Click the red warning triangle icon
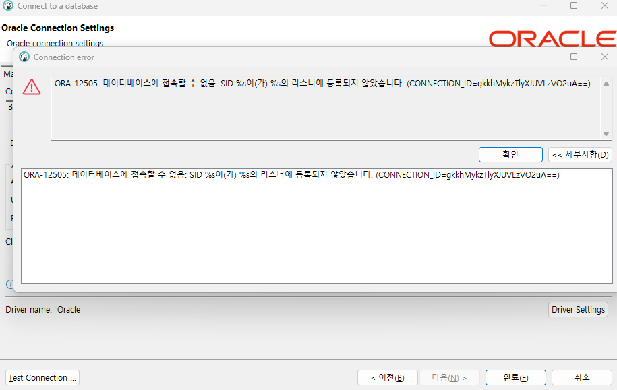Screen dimensions: 617x390 32,87
